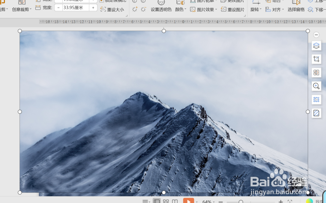Click the zoom slider handle in status bar
The height and width of the screenshot is (203, 326).
pyautogui.click(x=241, y=202)
